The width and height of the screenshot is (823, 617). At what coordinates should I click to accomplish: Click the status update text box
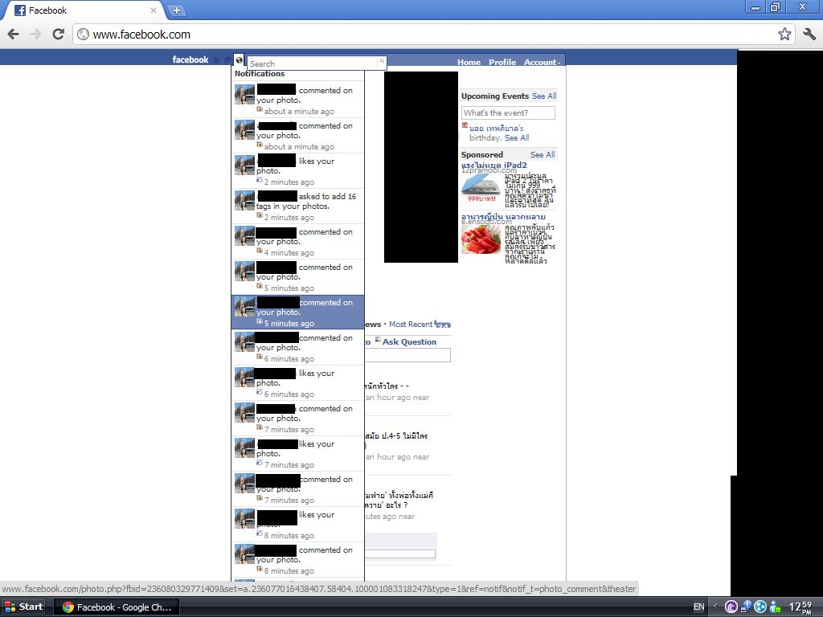(407, 356)
